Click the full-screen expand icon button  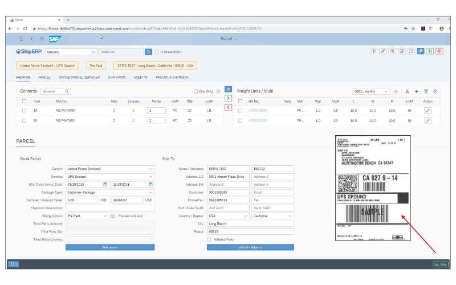click(411, 51)
